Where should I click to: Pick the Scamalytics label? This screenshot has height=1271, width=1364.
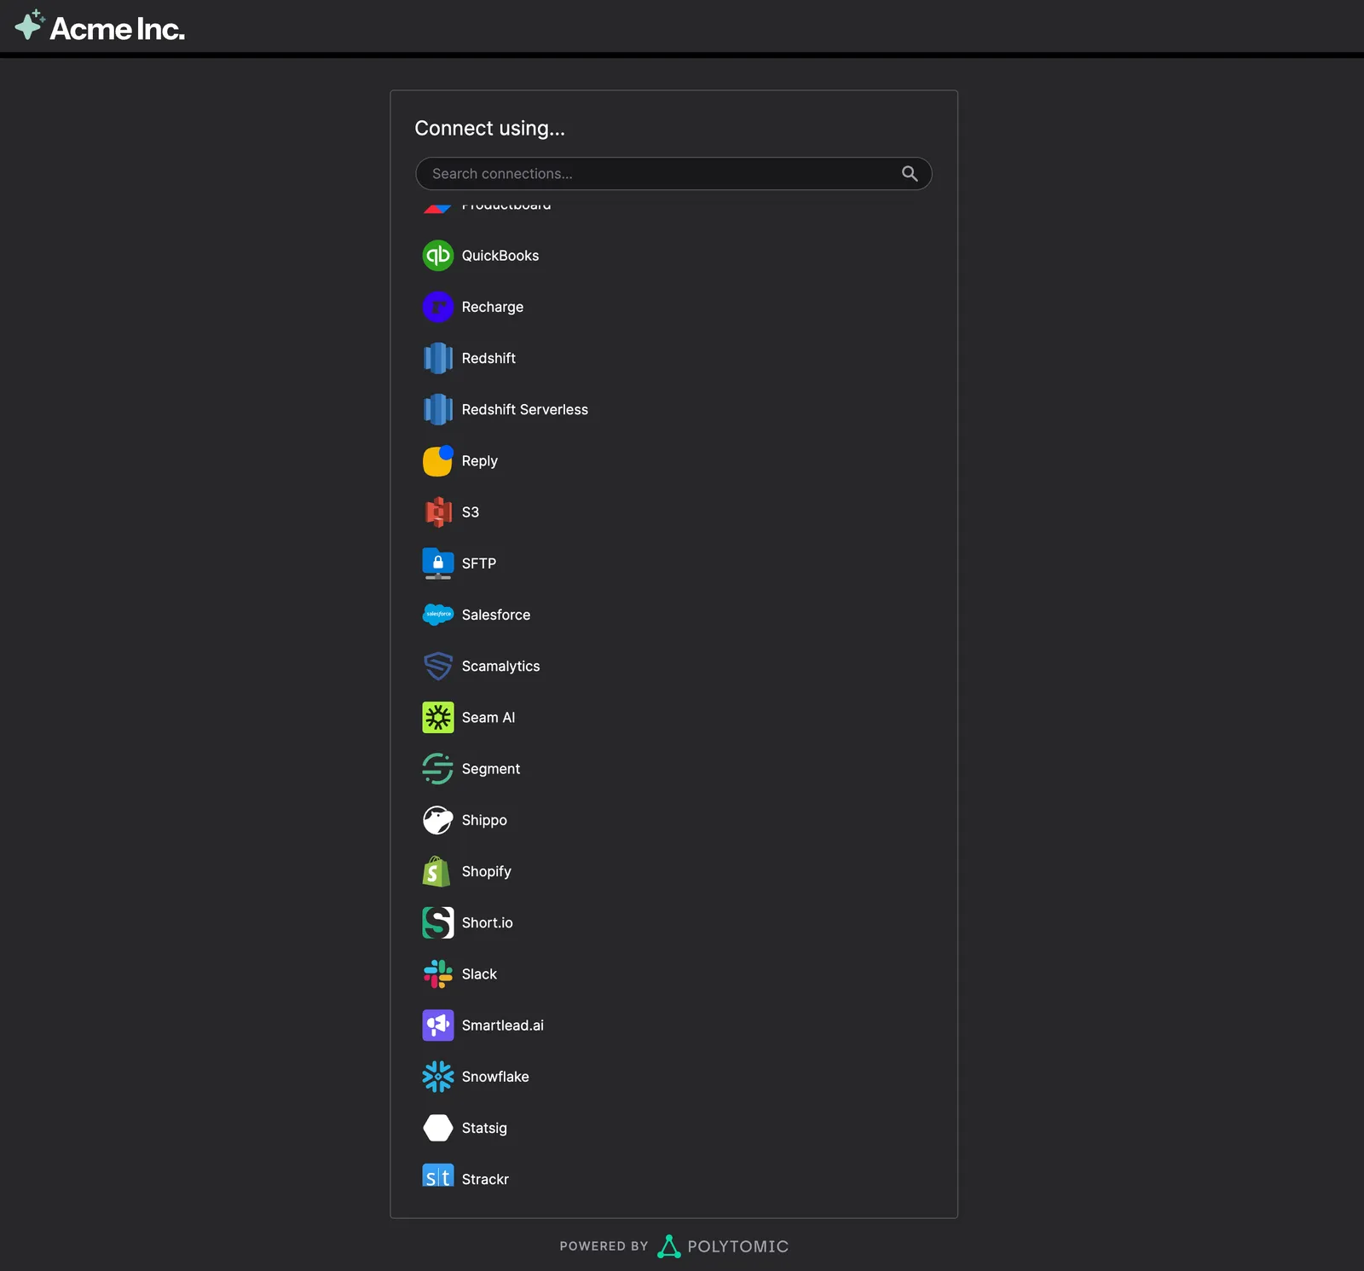coord(501,666)
